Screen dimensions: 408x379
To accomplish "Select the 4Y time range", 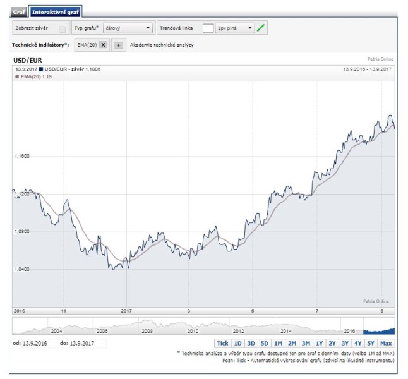I will [x=357, y=344].
